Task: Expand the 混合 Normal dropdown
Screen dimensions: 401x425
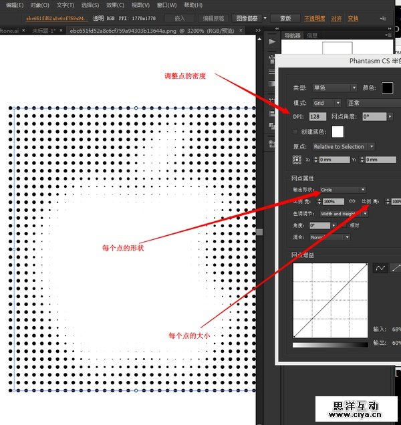Action: [x=330, y=237]
